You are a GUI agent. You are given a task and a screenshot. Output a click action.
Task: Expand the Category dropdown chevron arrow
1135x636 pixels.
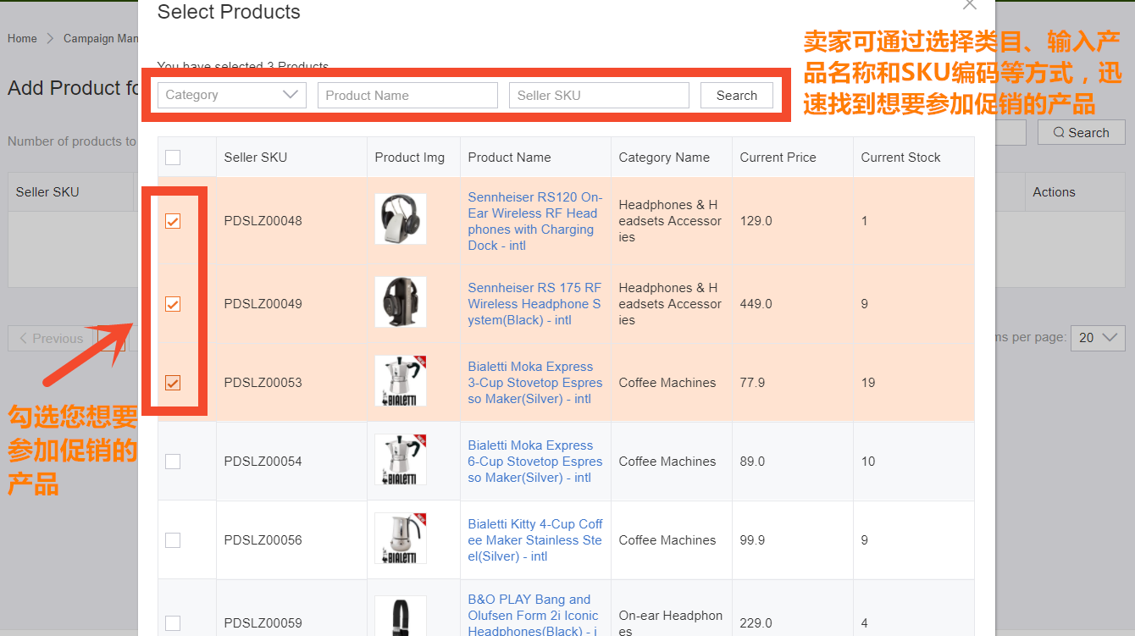pyautogui.click(x=291, y=95)
